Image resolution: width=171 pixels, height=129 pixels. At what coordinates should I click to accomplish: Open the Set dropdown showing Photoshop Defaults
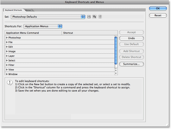click(48, 17)
